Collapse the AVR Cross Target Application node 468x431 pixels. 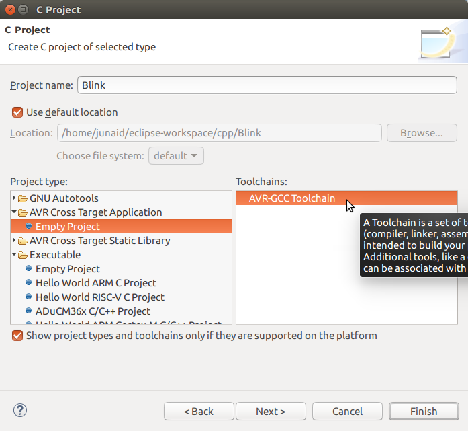coord(15,212)
